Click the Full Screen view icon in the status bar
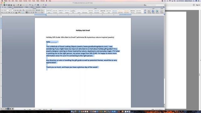 [x=13, y=109]
